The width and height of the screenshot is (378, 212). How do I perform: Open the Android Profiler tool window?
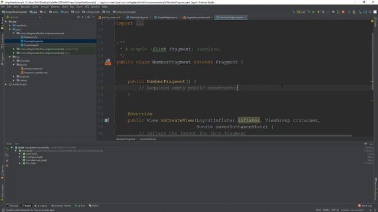(x=61, y=206)
